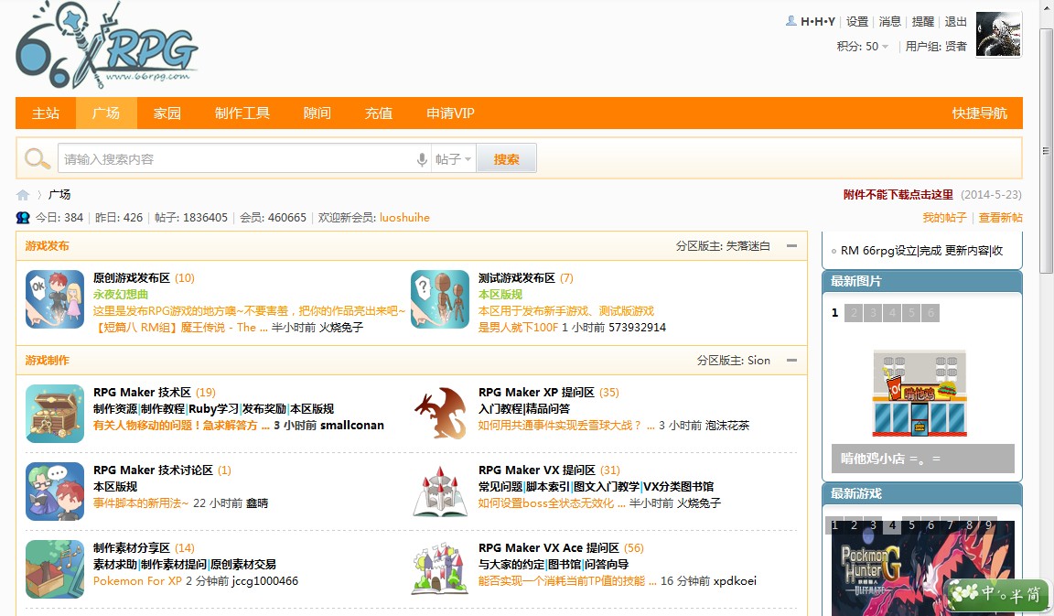This screenshot has height=616, width=1054.
Task: Click the magnifier search icon
Action: pyautogui.click(x=37, y=158)
